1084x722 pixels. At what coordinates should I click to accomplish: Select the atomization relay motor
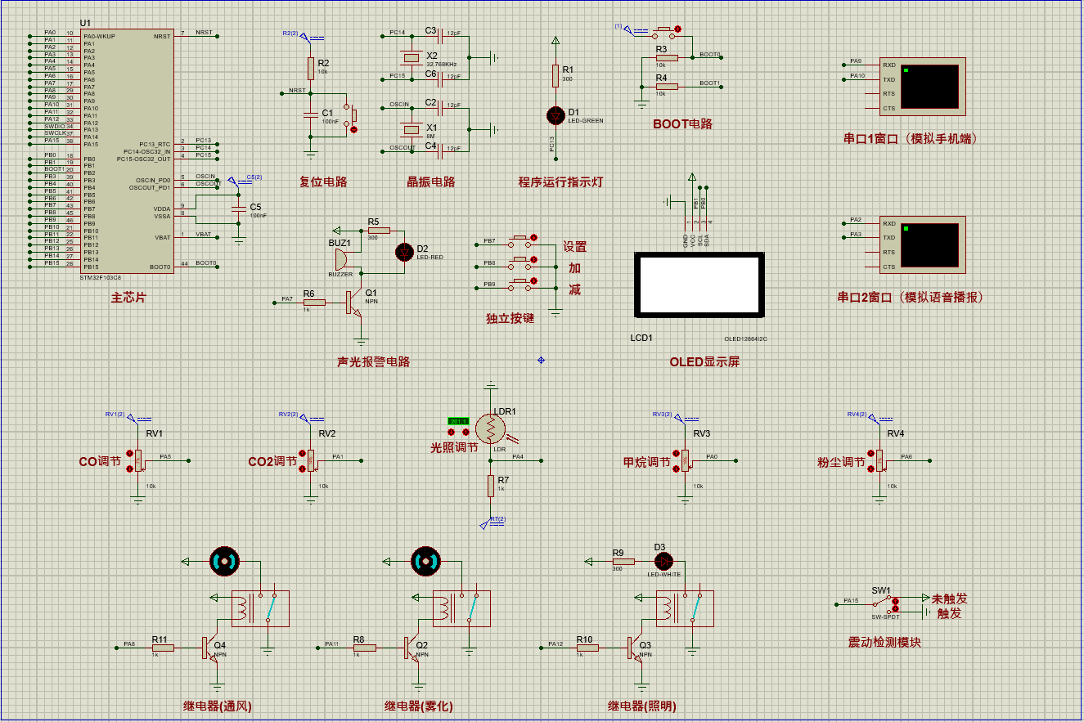coord(424,561)
